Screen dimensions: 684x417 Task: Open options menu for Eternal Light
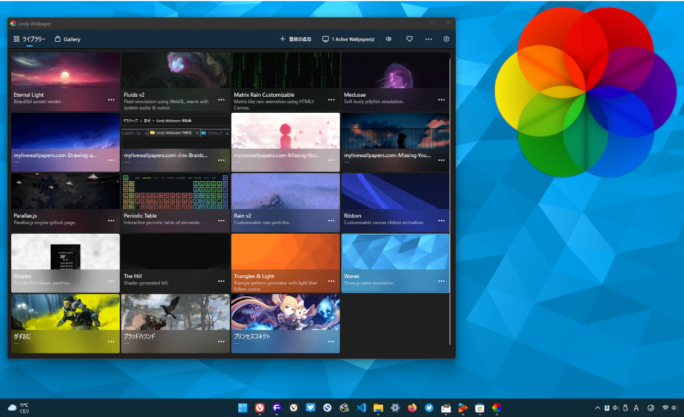point(111,99)
